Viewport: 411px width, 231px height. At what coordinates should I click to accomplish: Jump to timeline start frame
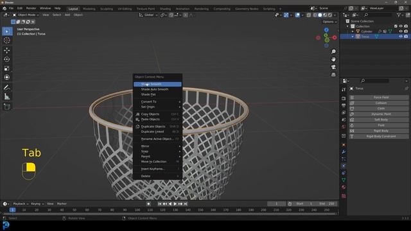pos(160,204)
